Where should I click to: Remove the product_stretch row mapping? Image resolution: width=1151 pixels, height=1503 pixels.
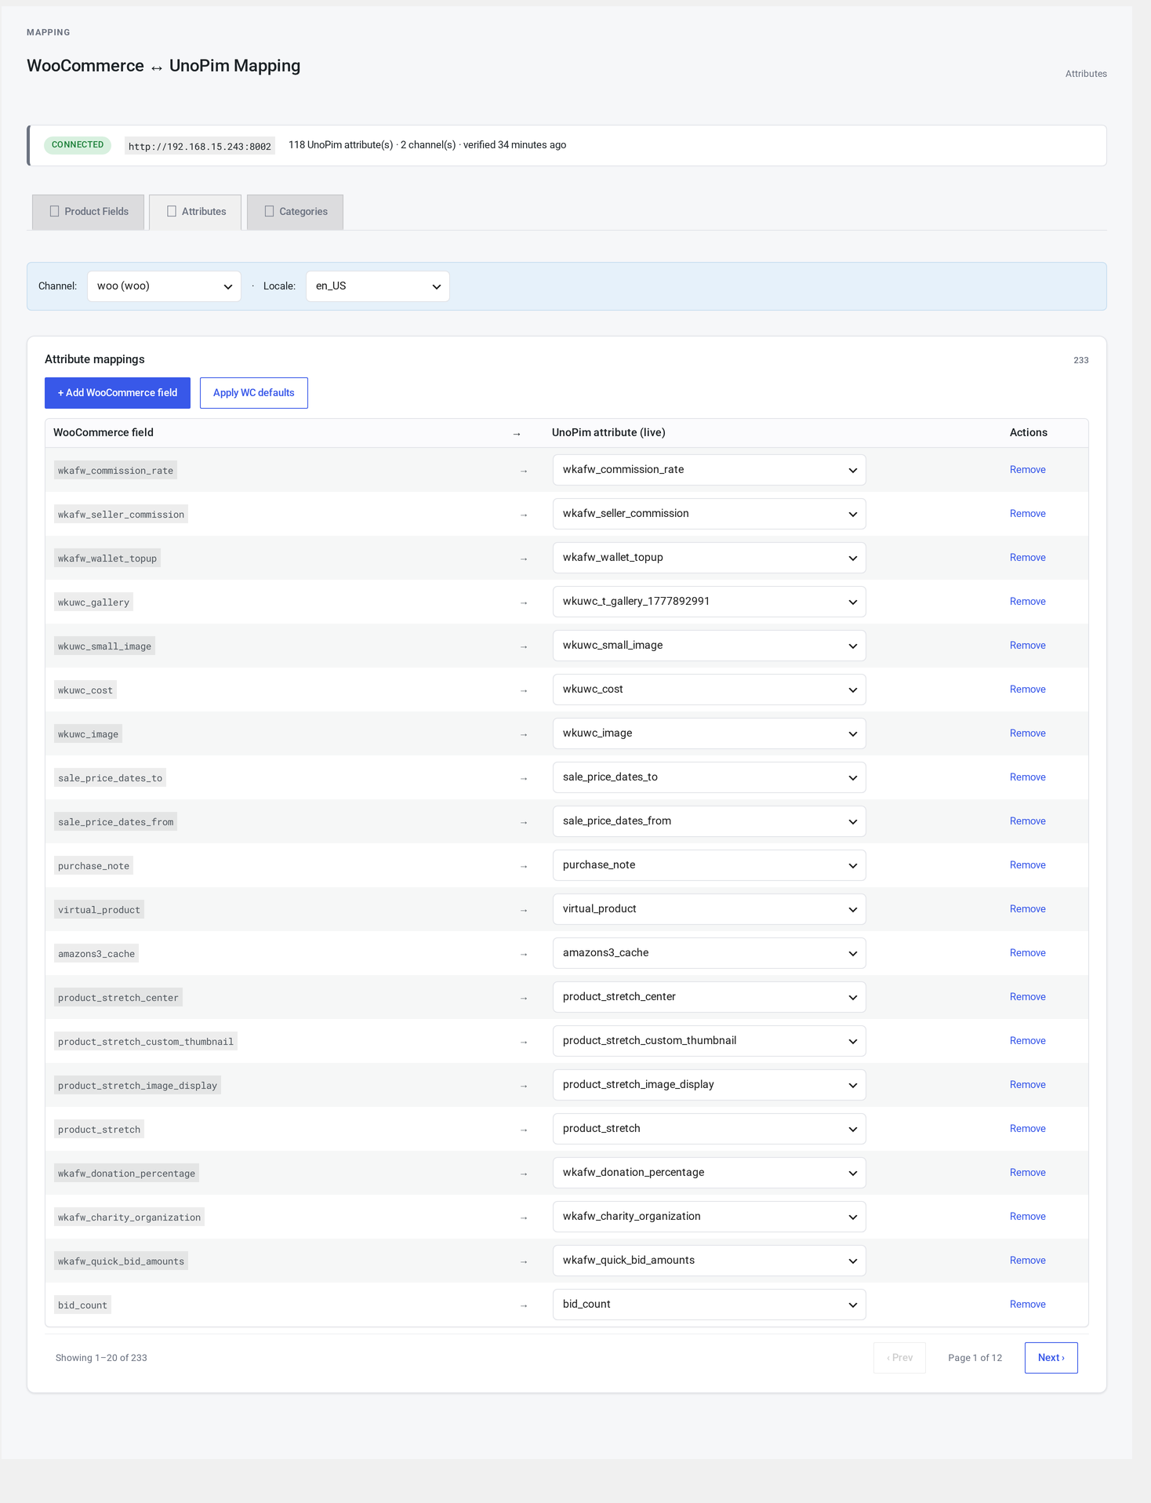click(1027, 1129)
